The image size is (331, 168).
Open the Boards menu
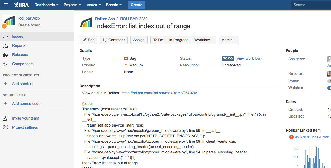point(114,5)
